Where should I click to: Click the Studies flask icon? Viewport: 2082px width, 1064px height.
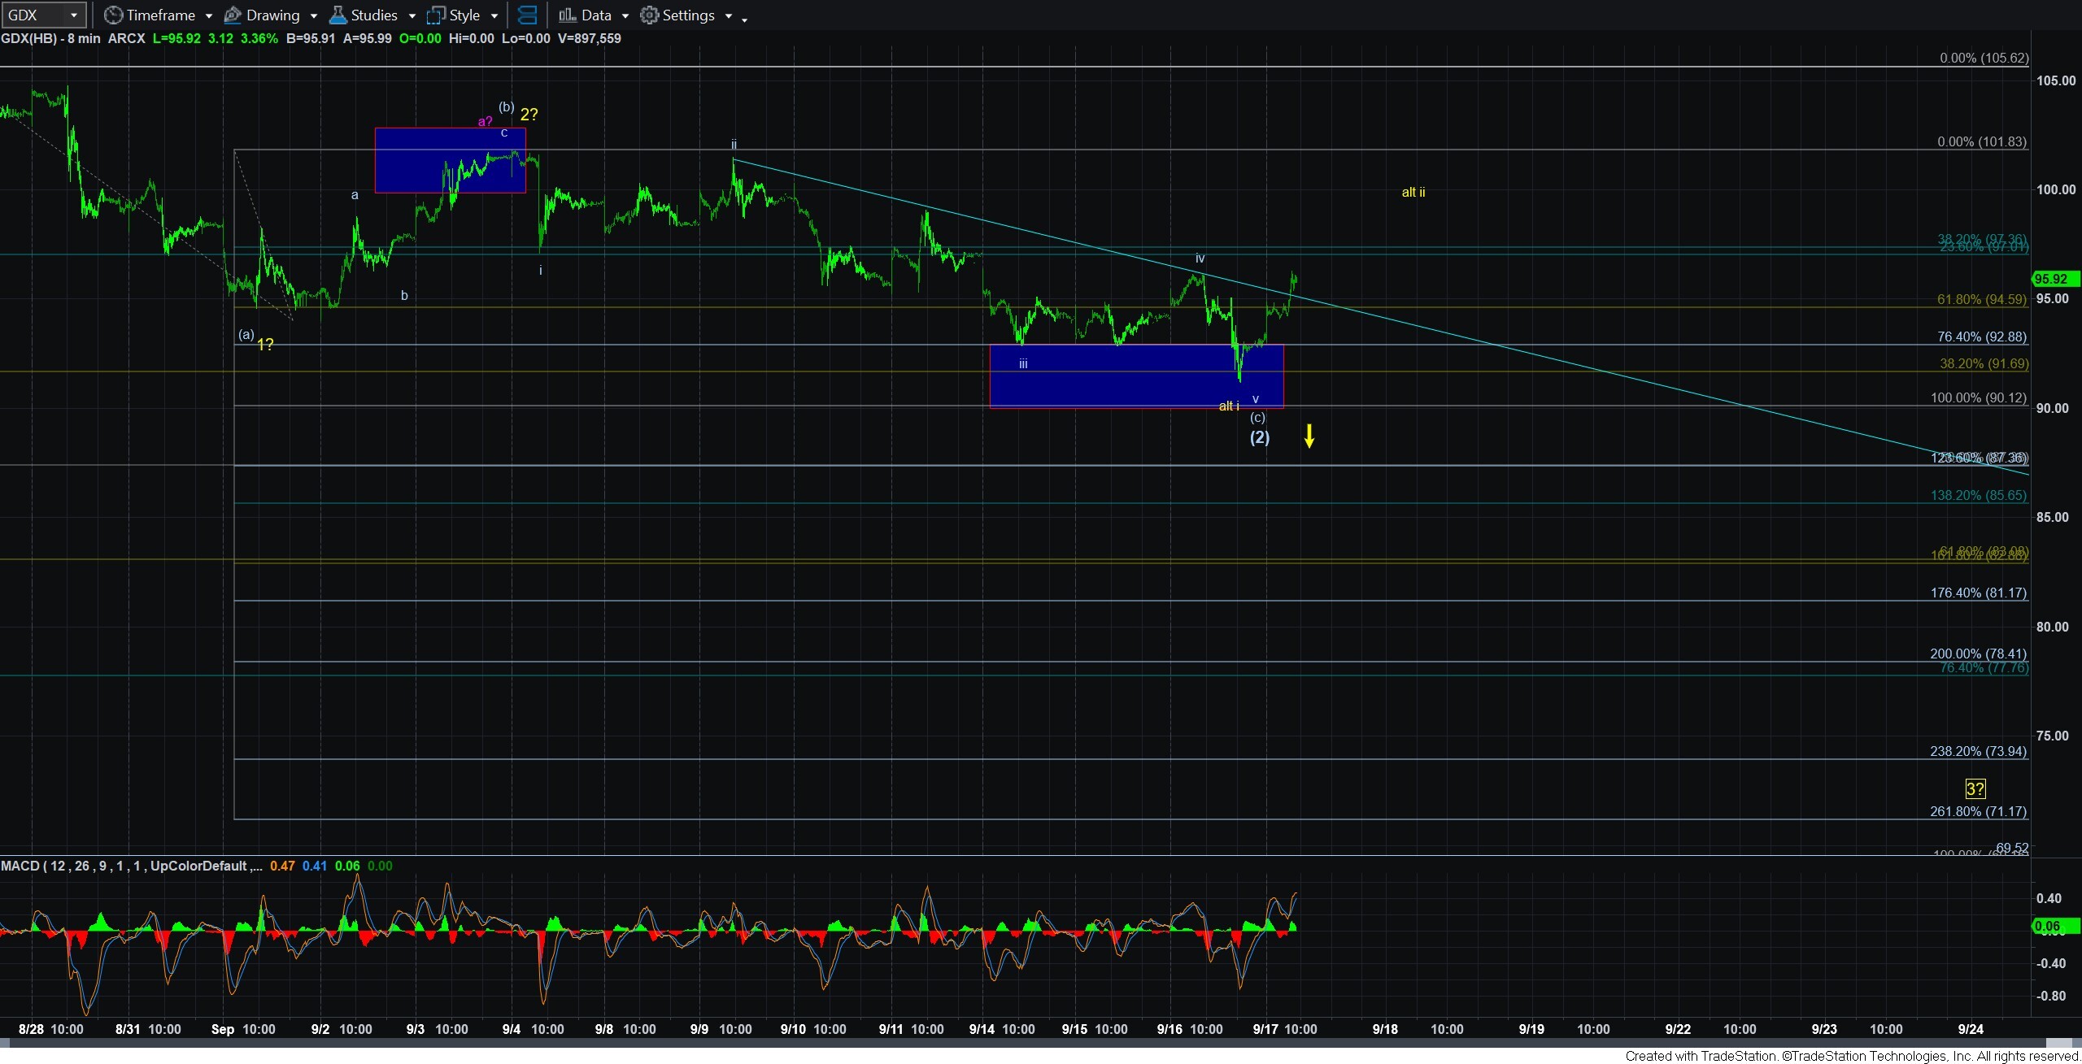click(338, 15)
